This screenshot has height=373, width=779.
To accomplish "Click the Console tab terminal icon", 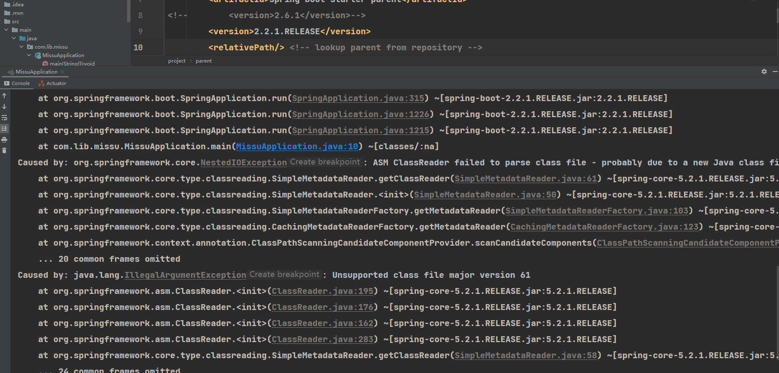I will [7, 83].
